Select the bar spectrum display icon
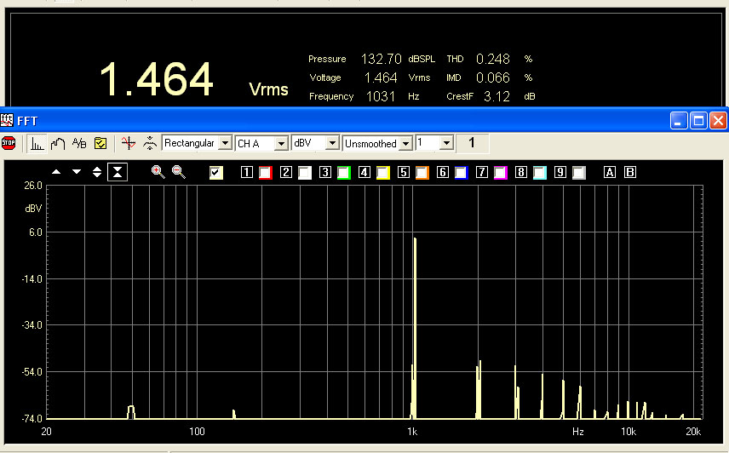Viewport: 729px width, 453px height. pos(37,143)
